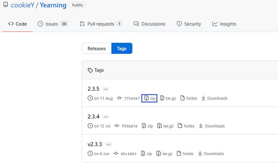Viewport: 278px width, 164px height.
Task: Click the zip file icon for 2.3.4
Action: [144, 126]
